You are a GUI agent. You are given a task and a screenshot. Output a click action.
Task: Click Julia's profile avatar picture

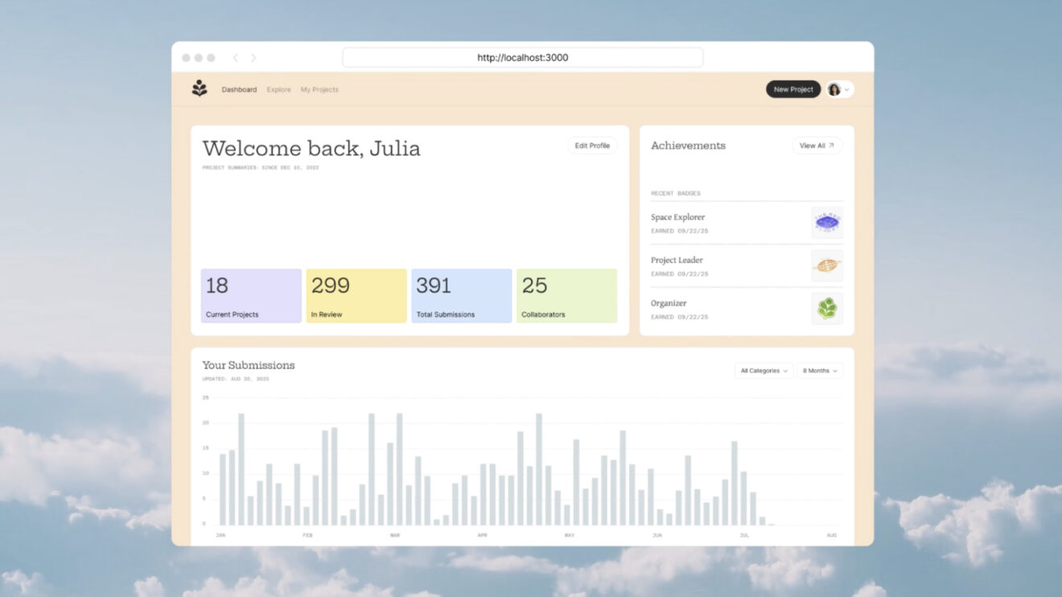(x=835, y=89)
